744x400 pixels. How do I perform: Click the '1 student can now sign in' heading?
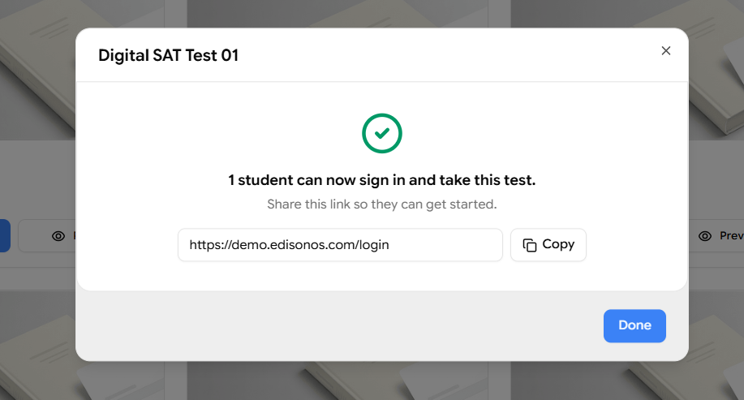(381, 180)
